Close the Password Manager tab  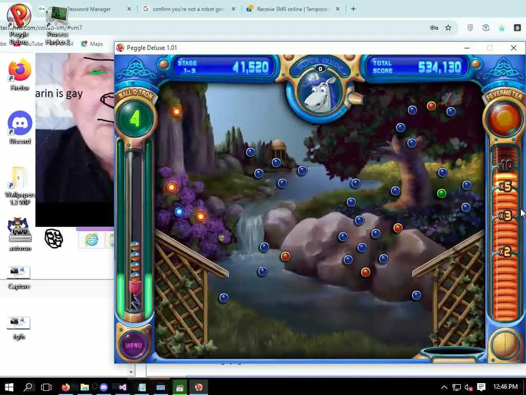129,9
